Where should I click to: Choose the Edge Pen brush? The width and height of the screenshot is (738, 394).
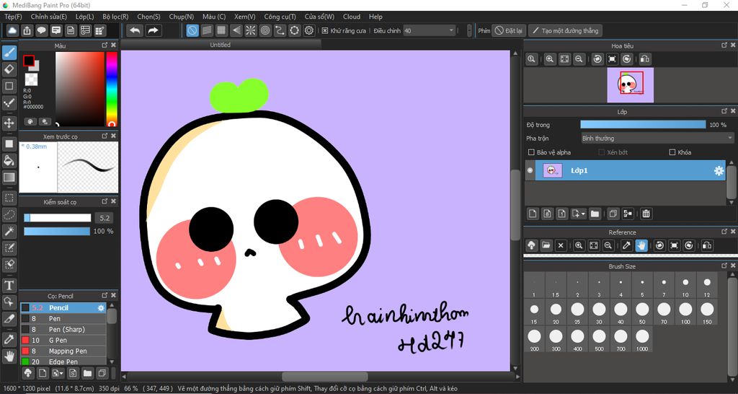pyautogui.click(x=63, y=362)
